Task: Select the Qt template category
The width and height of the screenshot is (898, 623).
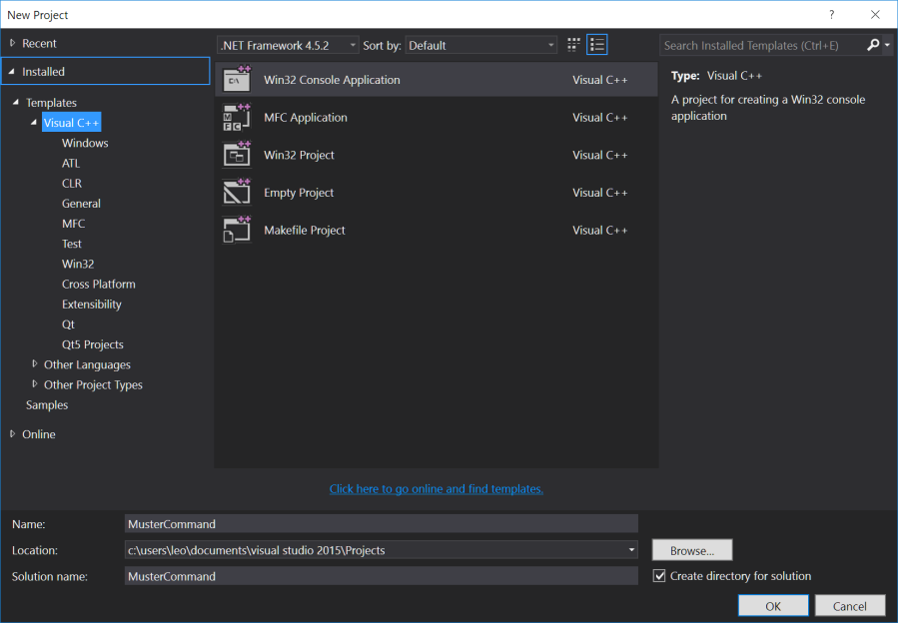Action: pyautogui.click(x=68, y=324)
